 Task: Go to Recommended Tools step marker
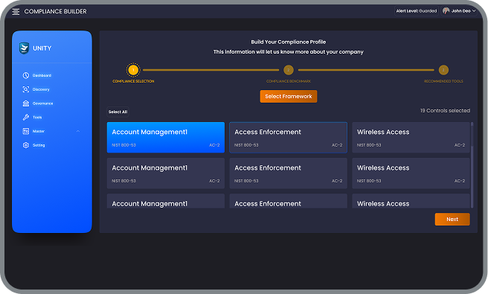click(443, 70)
